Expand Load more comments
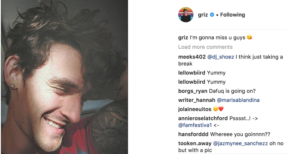This screenshot has height=154, width=296. 205,47
